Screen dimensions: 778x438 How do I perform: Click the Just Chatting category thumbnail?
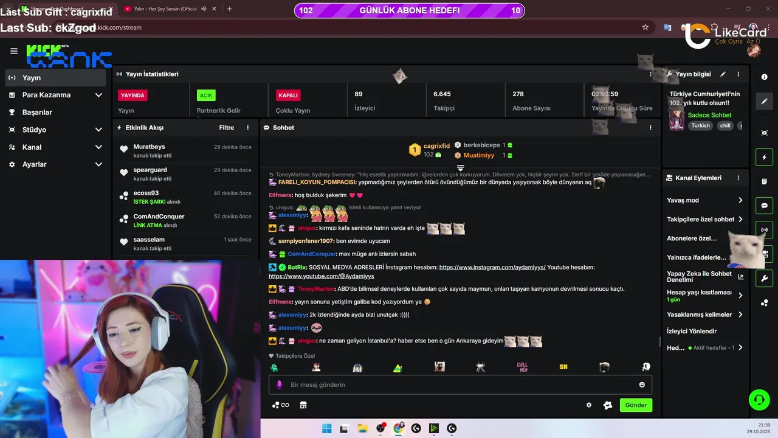click(676, 120)
